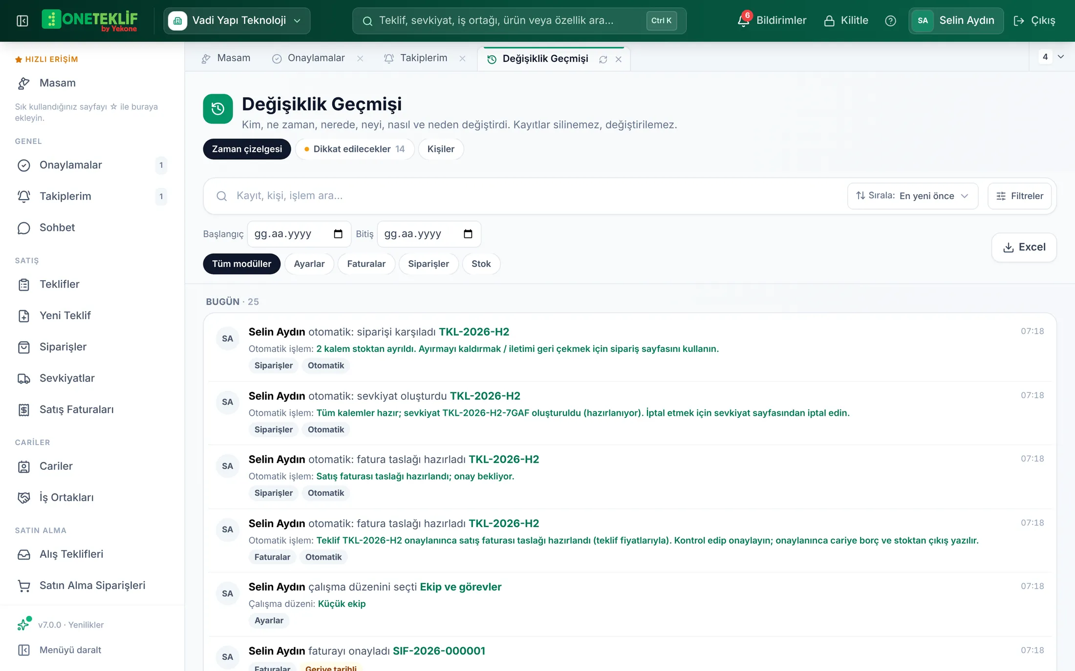Close the Değişiklik Geçmişi tab
The width and height of the screenshot is (1075, 671).
click(x=619, y=59)
